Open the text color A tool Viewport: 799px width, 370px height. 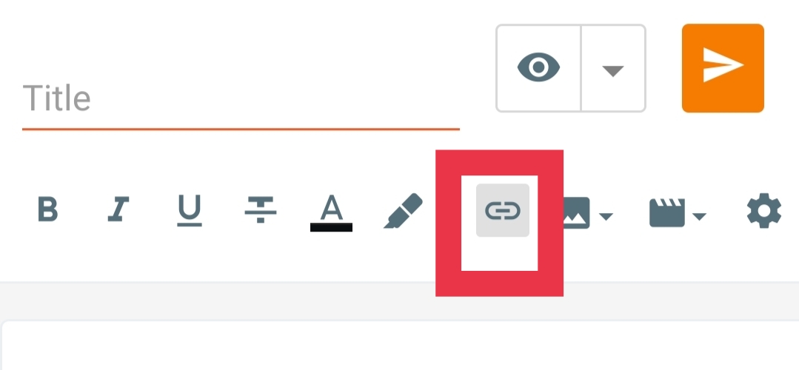tap(331, 208)
